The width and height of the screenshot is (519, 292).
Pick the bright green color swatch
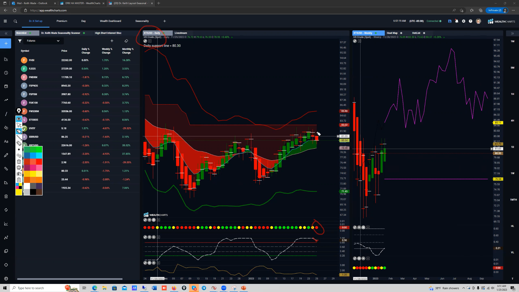point(39,149)
